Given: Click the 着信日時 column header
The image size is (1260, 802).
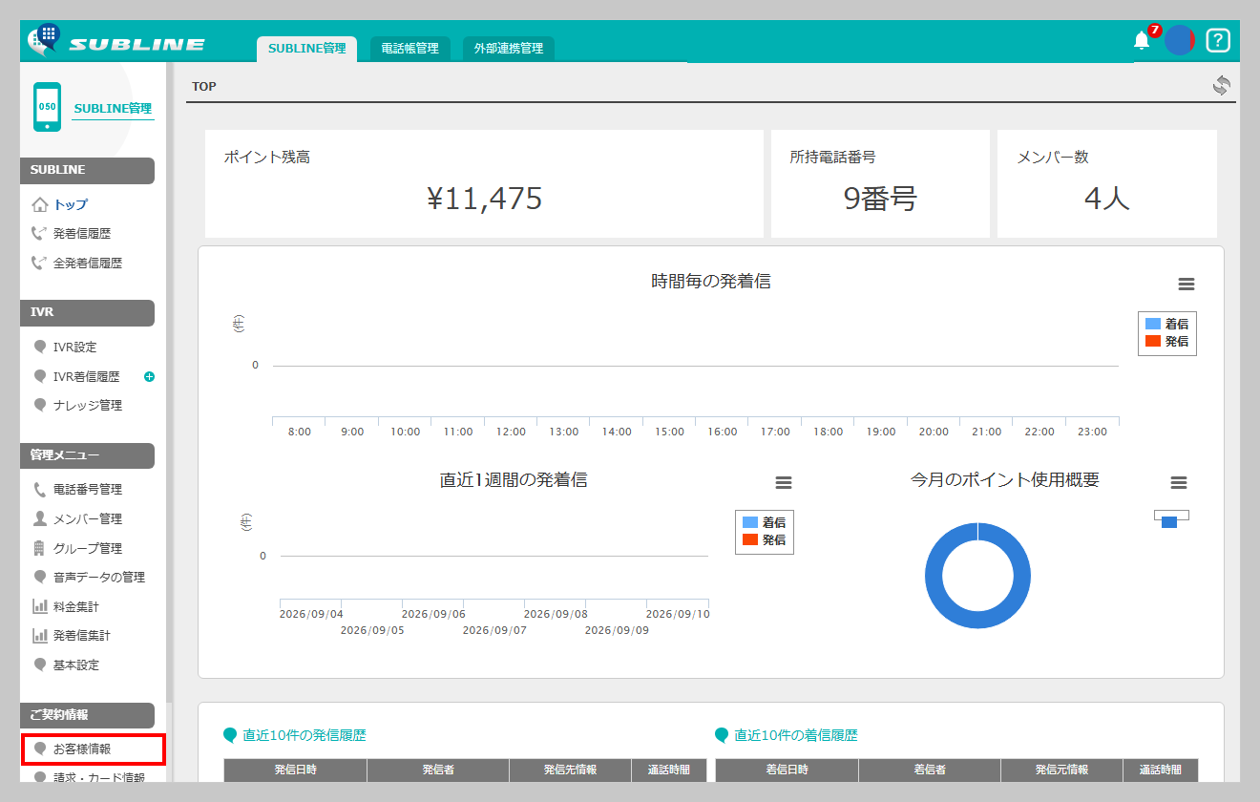Looking at the screenshot, I should 787,770.
